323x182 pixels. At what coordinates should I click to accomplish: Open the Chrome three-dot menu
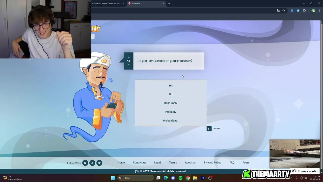[319, 11]
